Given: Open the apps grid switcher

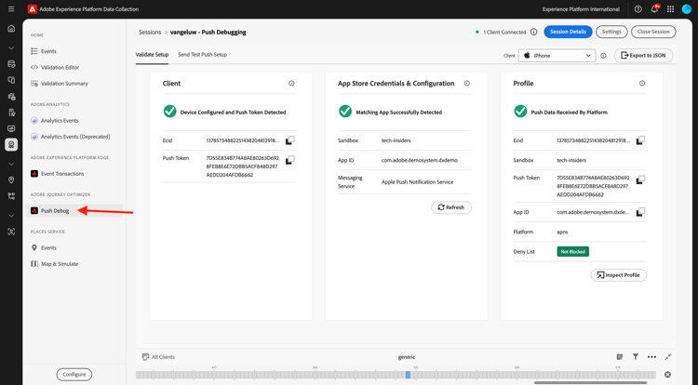Looking at the screenshot, I should [670, 9].
